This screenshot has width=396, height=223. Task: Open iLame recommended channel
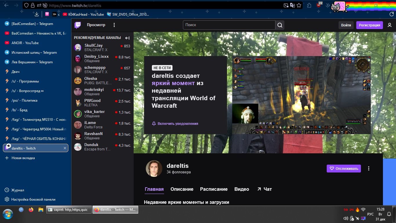pyautogui.click(x=102, y=125)
